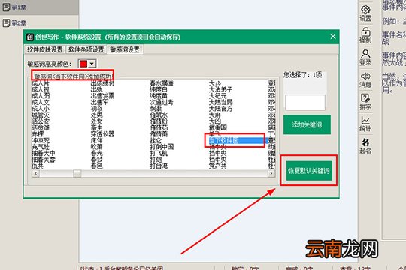Select the word 初夜 in list
Image resolution: width=406 pixels, height=270 pixels.
96,109
